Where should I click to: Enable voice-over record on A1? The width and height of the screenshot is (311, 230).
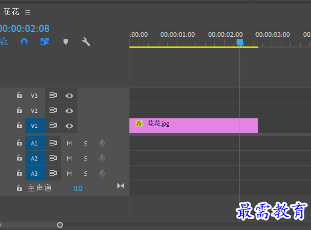(x=102, y=143)
